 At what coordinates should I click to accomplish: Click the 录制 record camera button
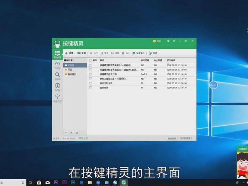pos(82,53)
